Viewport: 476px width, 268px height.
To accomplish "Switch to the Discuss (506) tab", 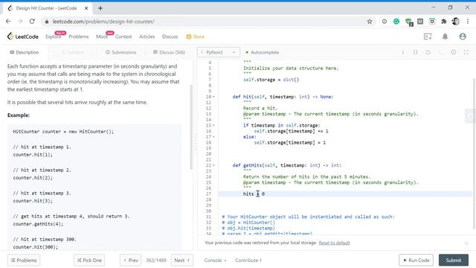I will [x=169, y=52].
